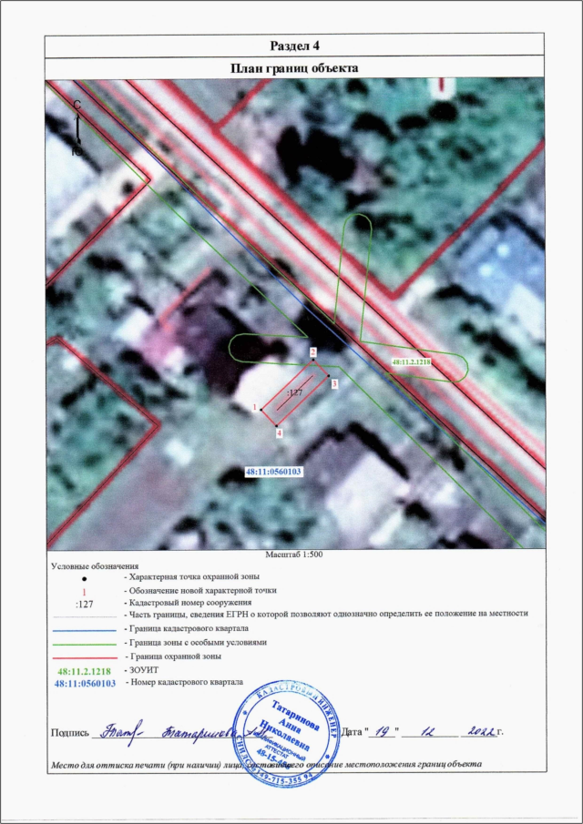Click the blue line legend sample

[85, 629]
